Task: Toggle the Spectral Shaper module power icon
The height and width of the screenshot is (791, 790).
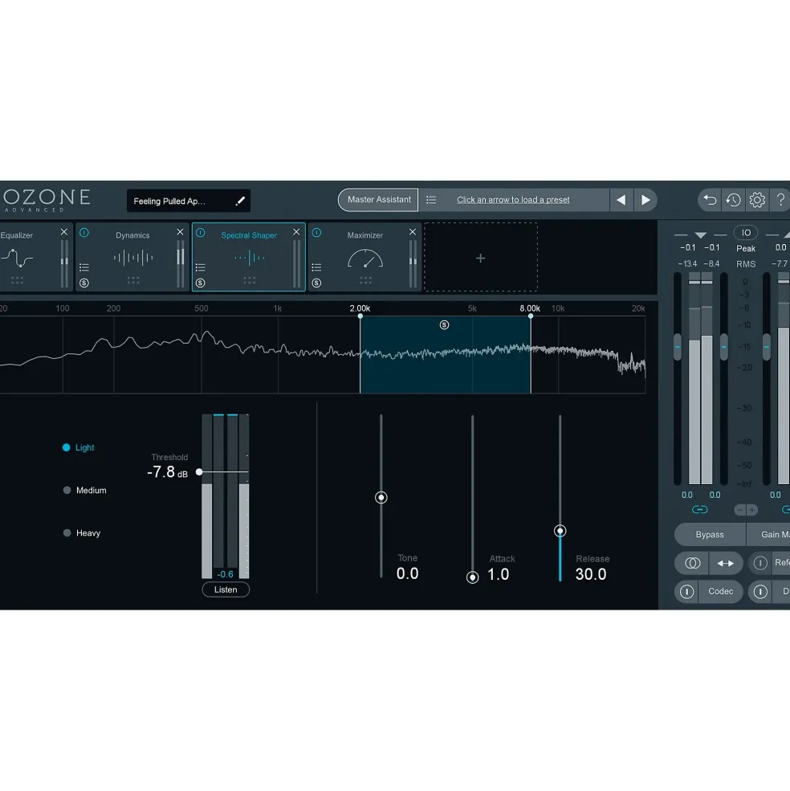Action: coord(200,233)
